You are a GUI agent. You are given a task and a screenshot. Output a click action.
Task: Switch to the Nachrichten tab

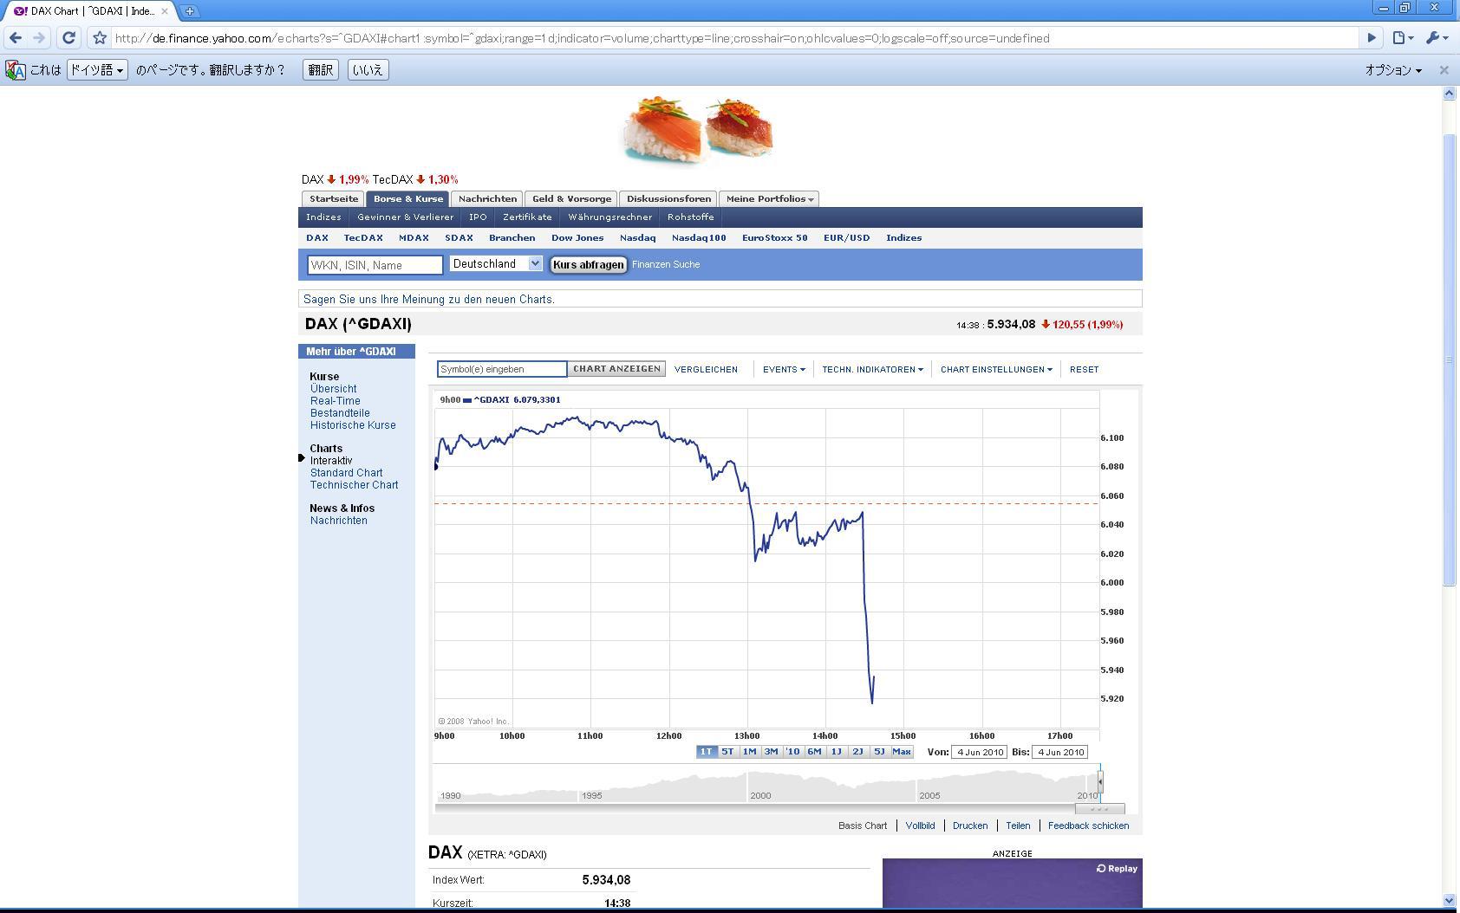click(487, 198)
